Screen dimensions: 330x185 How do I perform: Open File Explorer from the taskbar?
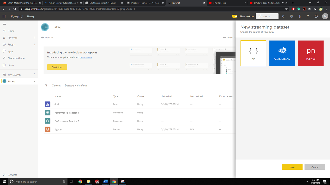click(x=89, y=182)
